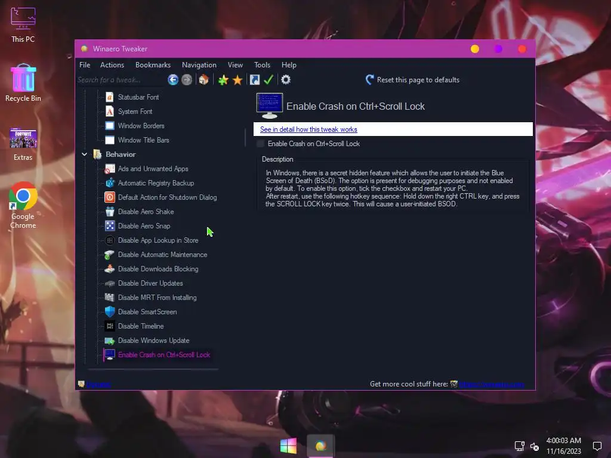Click the Default Action for Shutdown Dialog icon

pyautogui.click(x=110, y=197)
